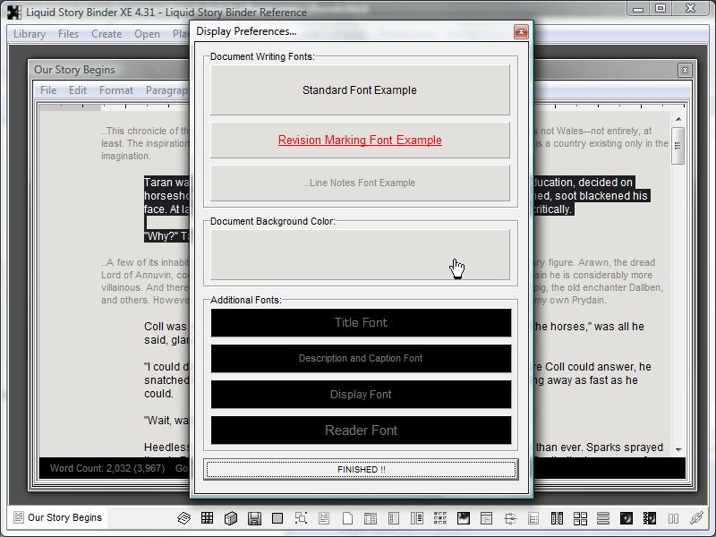Click the grid table icon in bottom toolbar

click(207, 518)
